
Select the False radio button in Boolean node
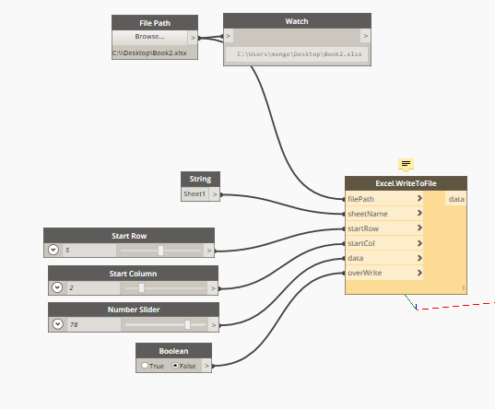click(x=175, y=366)
